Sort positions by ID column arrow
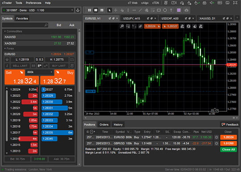 tap(94, 132)
